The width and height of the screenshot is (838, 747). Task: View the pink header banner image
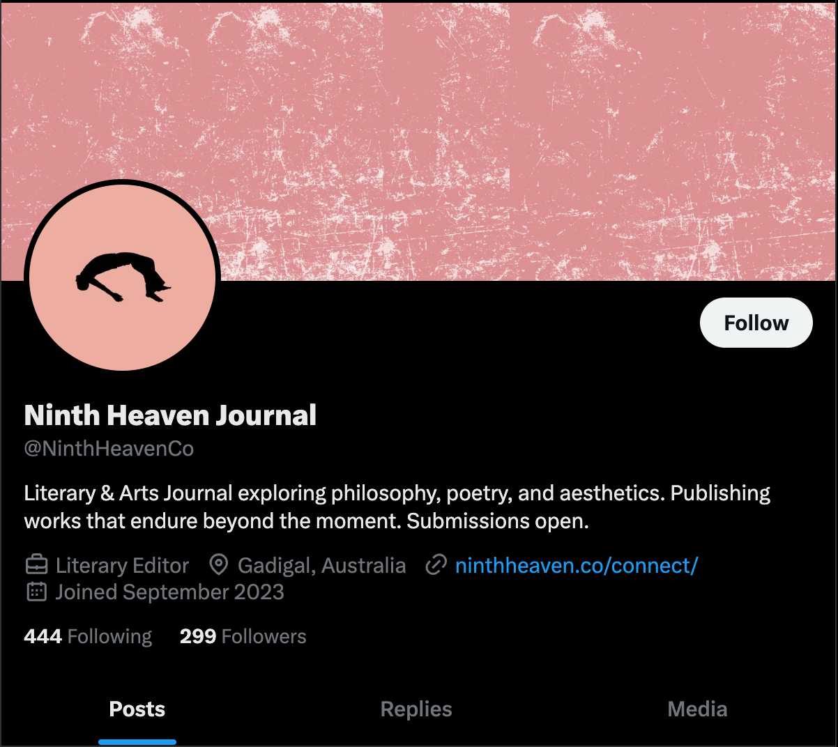(419, 141)
